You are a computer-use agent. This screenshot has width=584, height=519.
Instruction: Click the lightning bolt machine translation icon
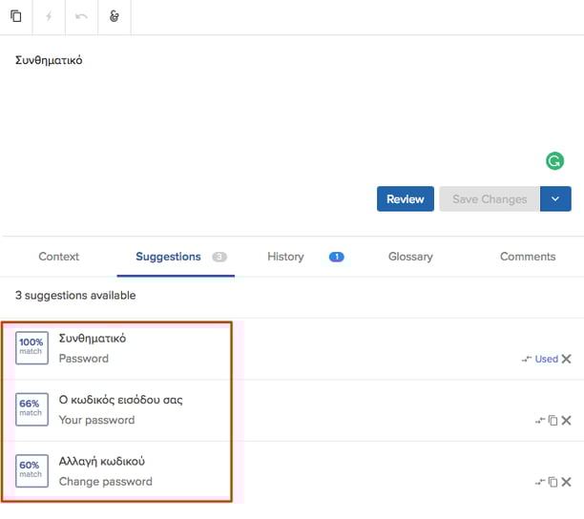coord(49,17)
